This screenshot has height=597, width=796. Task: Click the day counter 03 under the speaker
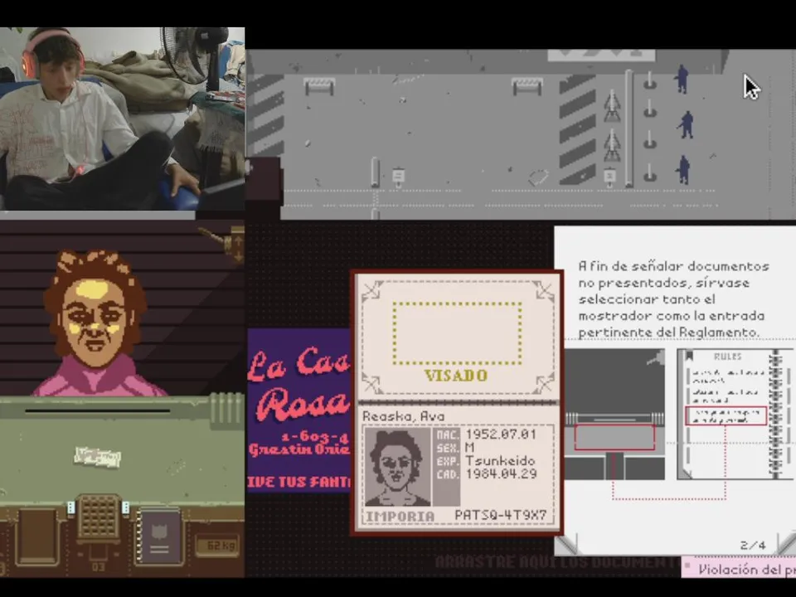point(99,567)
